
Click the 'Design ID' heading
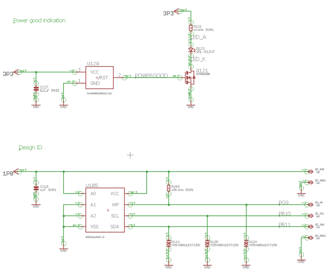(30, 147)
